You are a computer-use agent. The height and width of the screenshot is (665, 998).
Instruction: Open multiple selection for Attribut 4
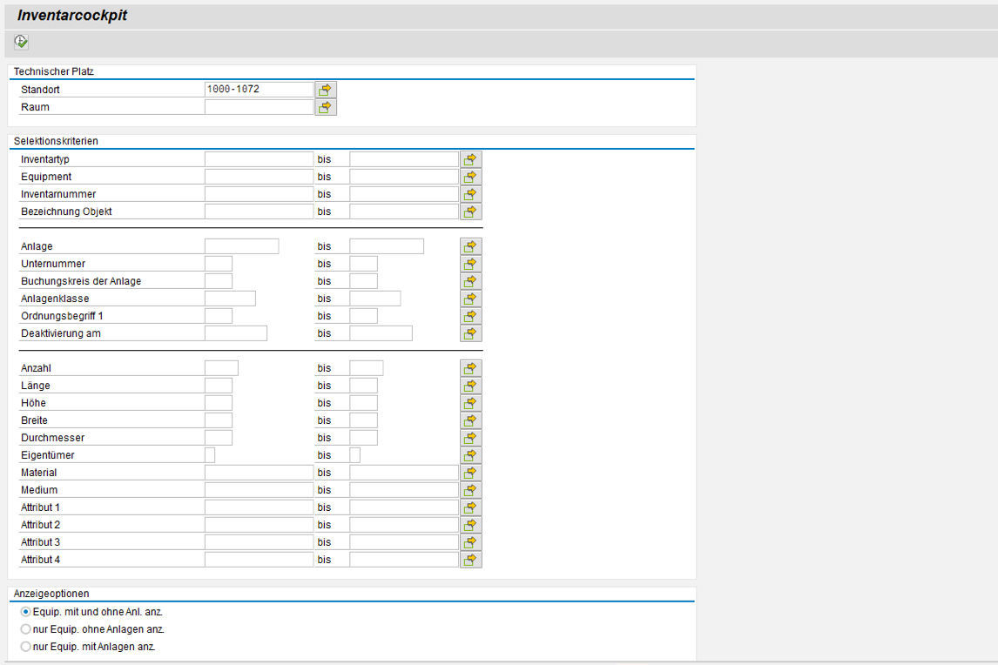[470, 559]
